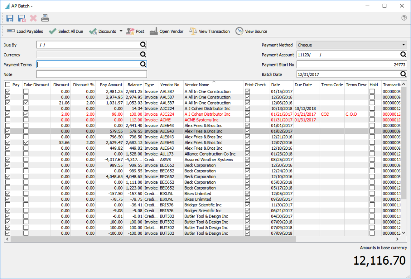Click the Batch Date lookup magnifier icon

[x=403, y=74]
